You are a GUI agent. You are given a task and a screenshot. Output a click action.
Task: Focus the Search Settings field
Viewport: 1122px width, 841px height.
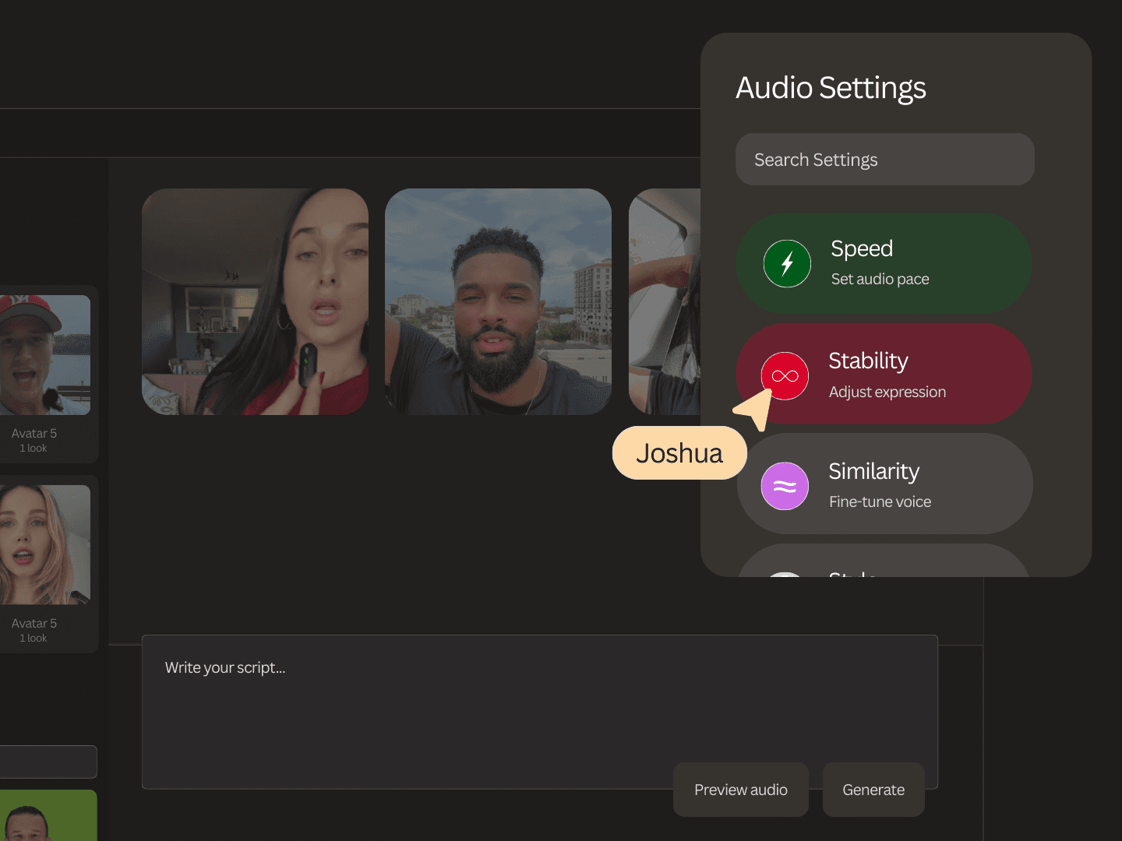pos(884,160)
